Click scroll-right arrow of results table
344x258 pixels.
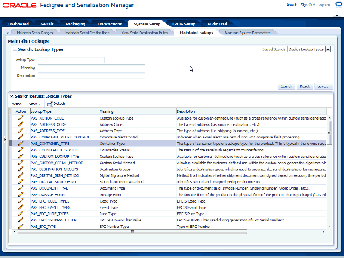(323, 232)
